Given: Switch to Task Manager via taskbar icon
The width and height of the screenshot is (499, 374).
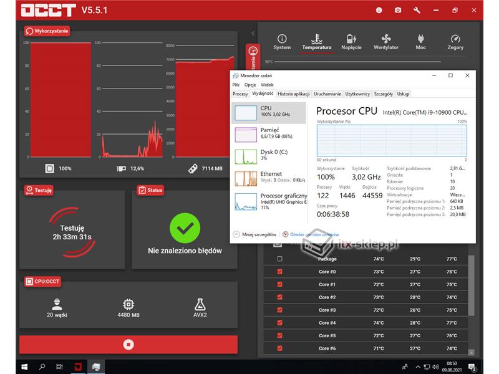Looking at the screenshot, I should pos(96,367).
